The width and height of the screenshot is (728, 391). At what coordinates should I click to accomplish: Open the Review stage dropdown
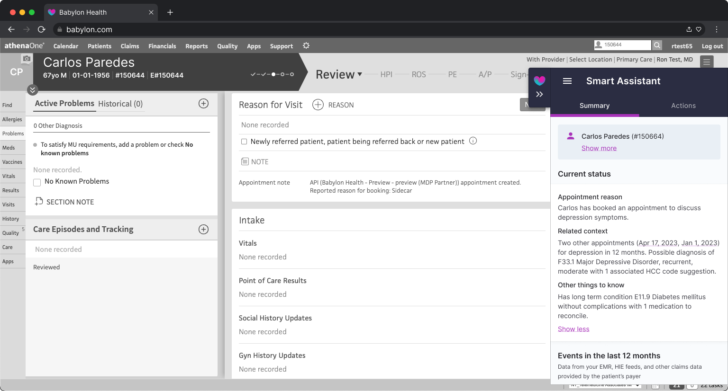[x=339, y=74]
